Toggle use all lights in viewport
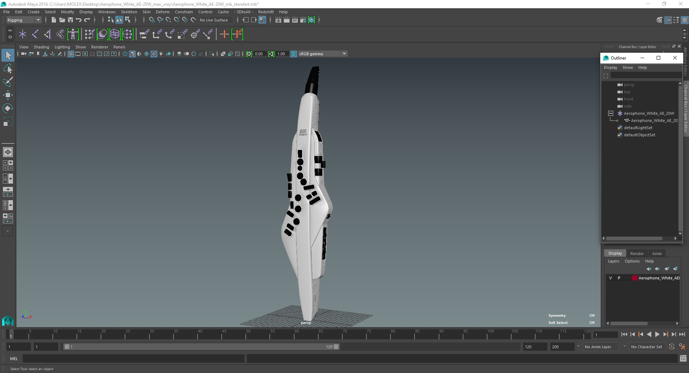 [x=161, y=54]
